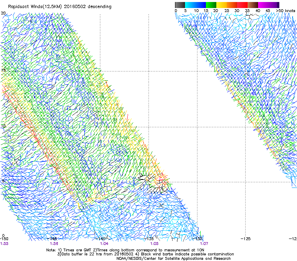Click the yellow 20-25 knots legend swatch
The width and height of the screenshot is (297, 261).
tap(222, 5)
